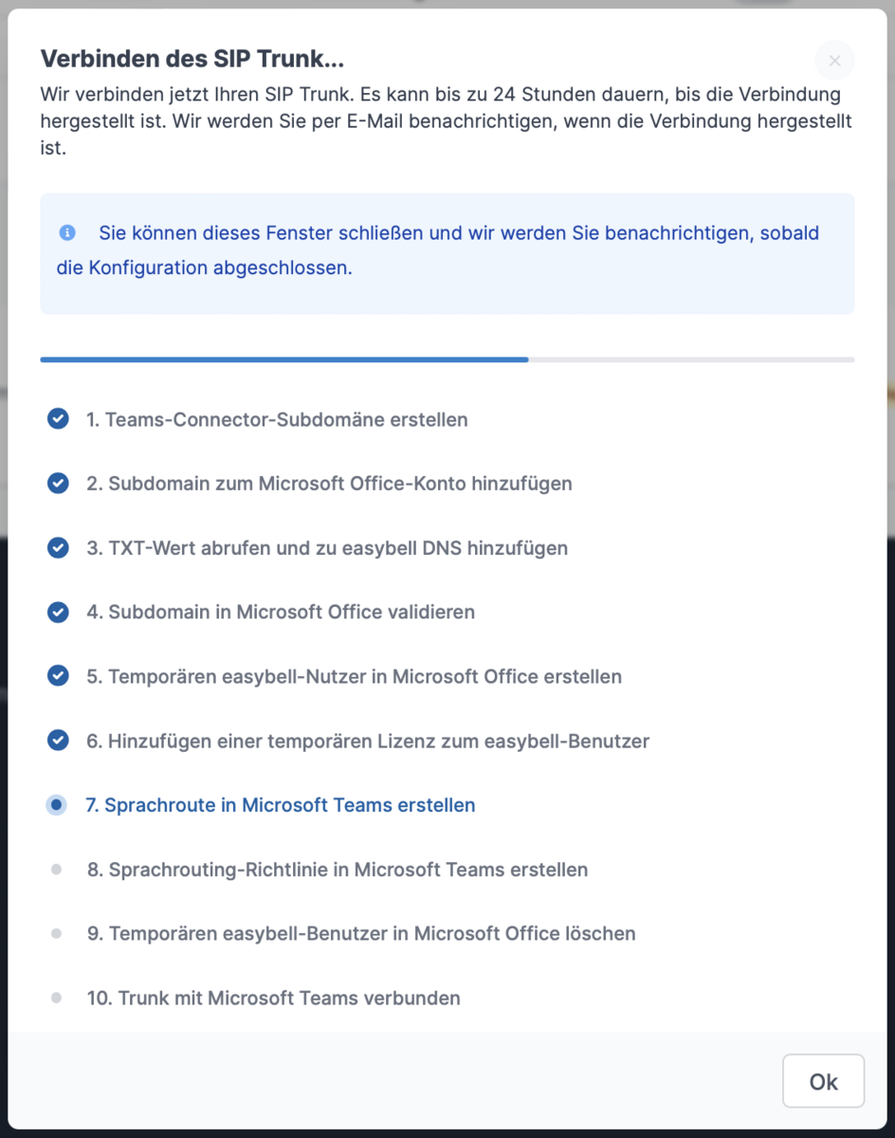Click active step indicator for Sprachroute

57,805
